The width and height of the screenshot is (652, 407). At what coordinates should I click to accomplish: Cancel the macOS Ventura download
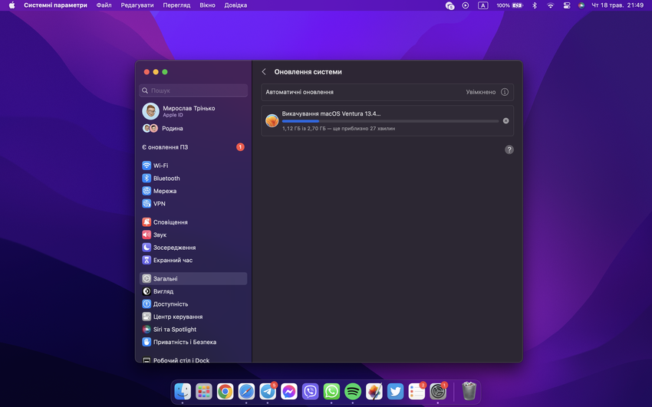pyautogui.click(x=505, y=121)
